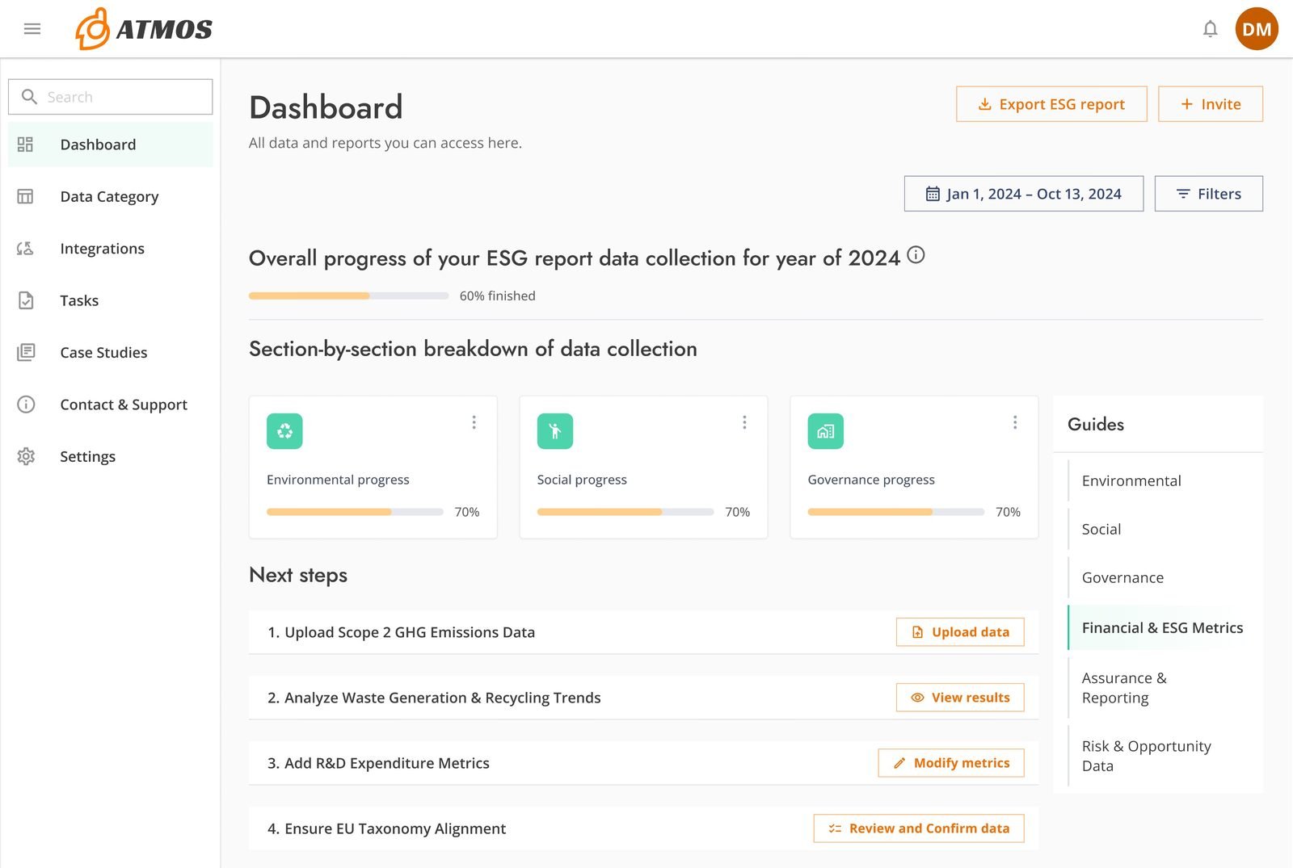The width and height of the screenshot is (1293, 868).
Task: Click the Governance building icon
Action: (x=825, y=431)
